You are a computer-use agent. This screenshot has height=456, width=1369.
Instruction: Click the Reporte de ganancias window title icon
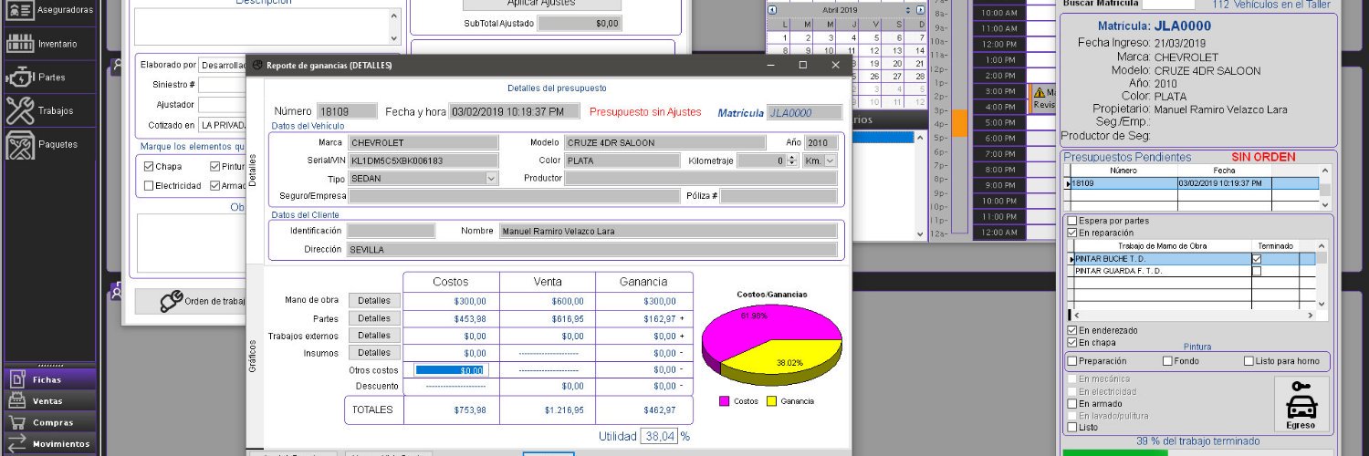coord(257,66)
